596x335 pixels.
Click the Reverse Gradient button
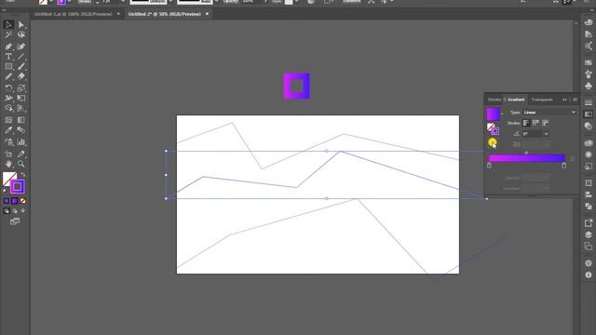coord(493,142)
